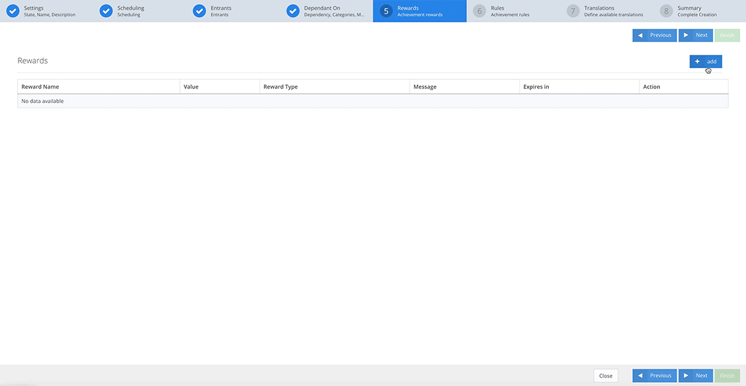Viewport: 746px width, 386px height.
Task: Click the step 6 Rules number icon
Action: point(479,11)
